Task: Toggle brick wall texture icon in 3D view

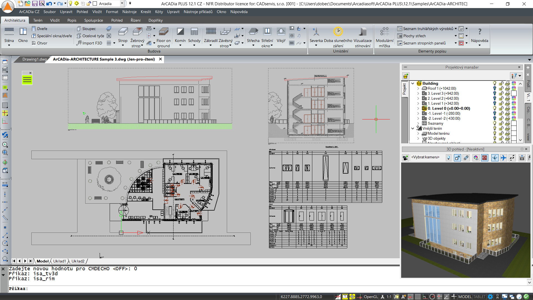Action: coord(485,158)
